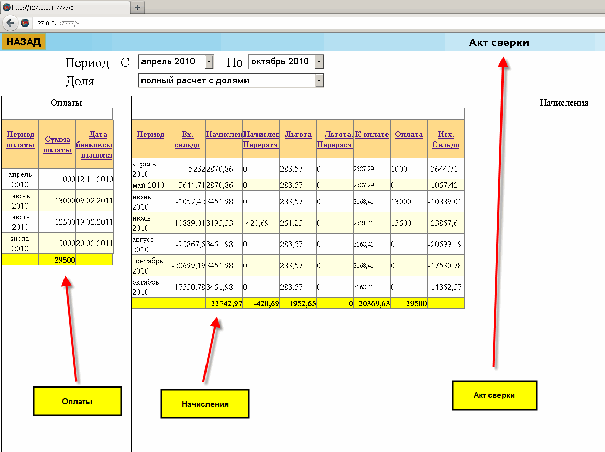Open a new browser tab with plus
605x452 pixels.
(x=137, y=7)
